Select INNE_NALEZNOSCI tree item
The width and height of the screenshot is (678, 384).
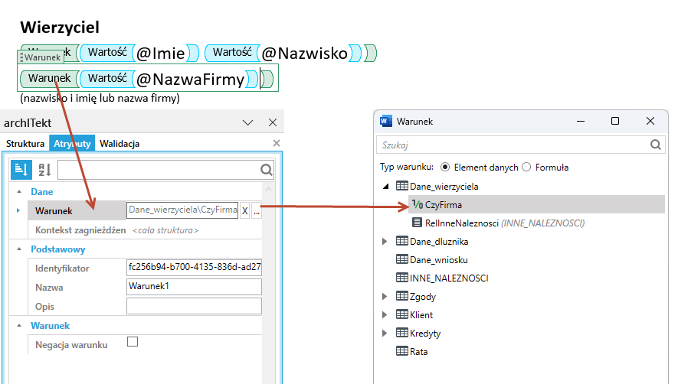pos(449,278)
